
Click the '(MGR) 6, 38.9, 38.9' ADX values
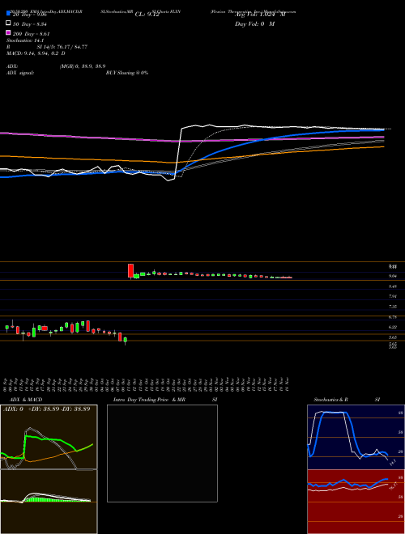[x=82, y=66]
